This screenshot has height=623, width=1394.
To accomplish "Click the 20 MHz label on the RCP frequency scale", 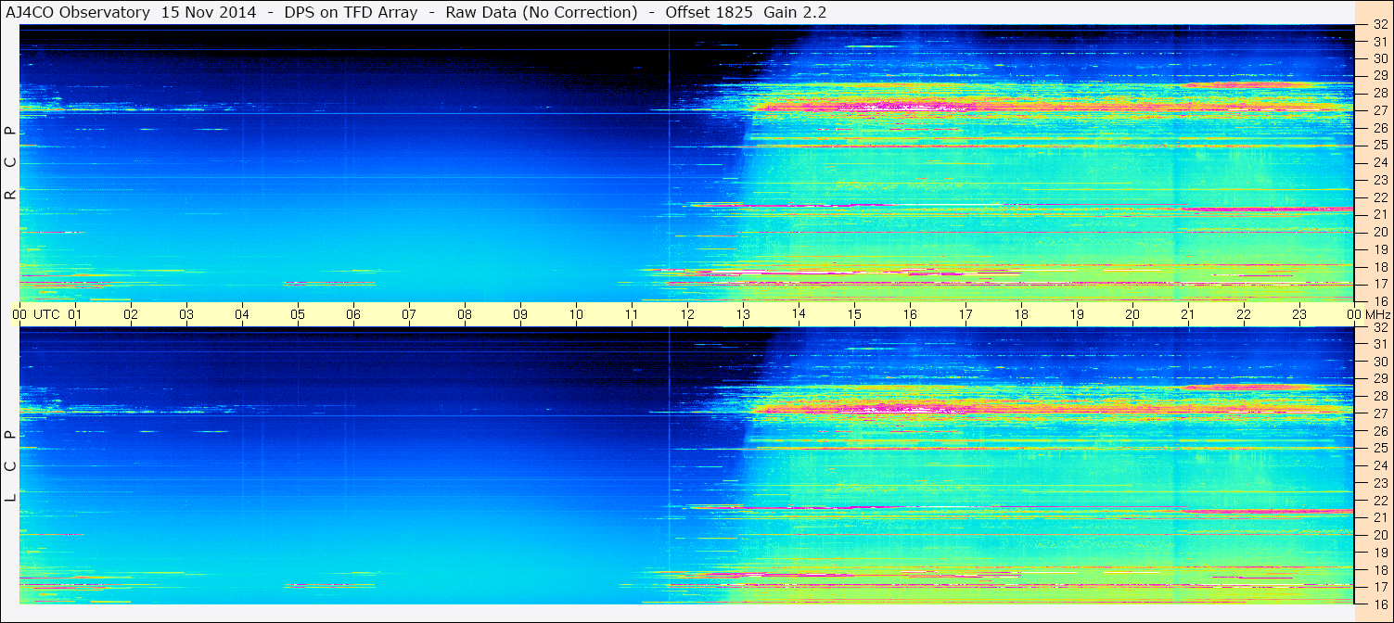I will click(x=1379, y=232).
